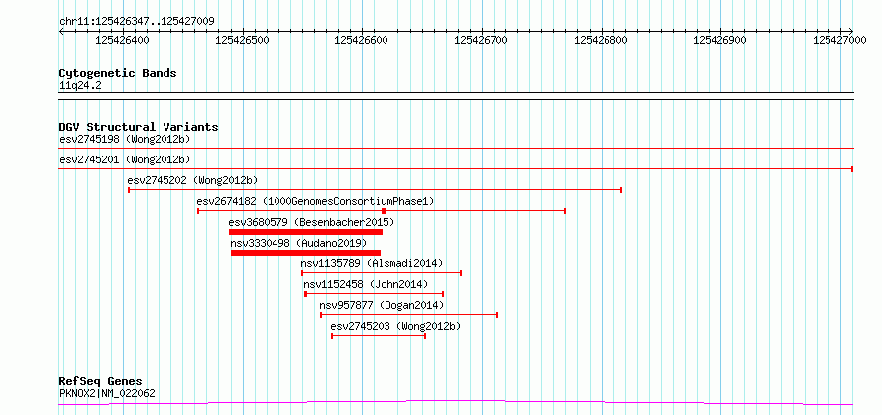Click the DGV Structural Variants track heading

[x=139, y=127]
